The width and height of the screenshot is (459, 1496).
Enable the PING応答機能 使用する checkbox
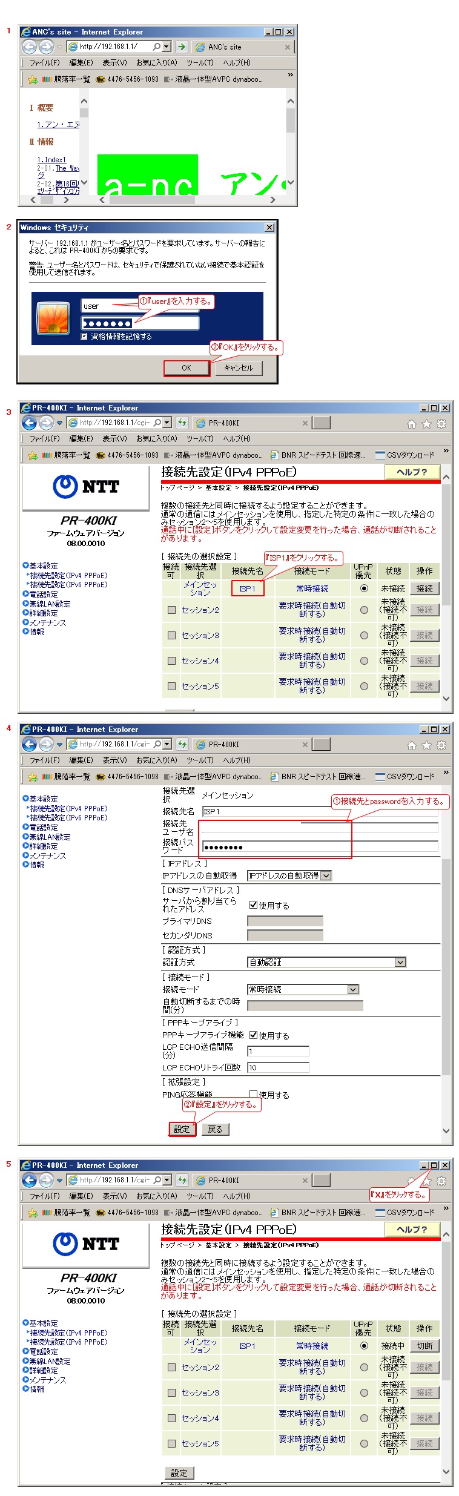[253, 1095]
